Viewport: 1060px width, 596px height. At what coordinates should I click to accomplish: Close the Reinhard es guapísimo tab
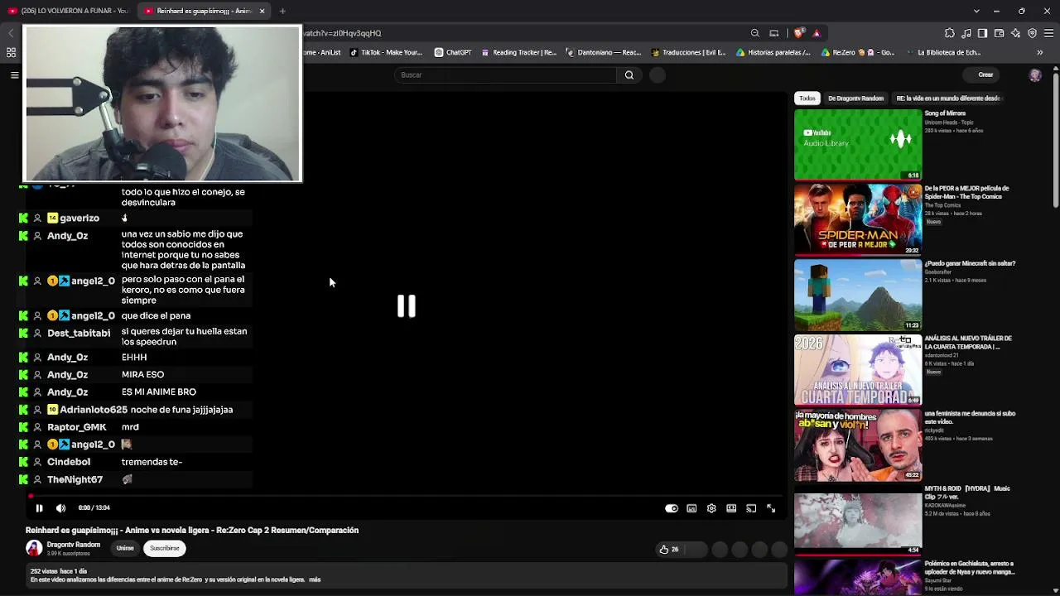pos(262,11)
